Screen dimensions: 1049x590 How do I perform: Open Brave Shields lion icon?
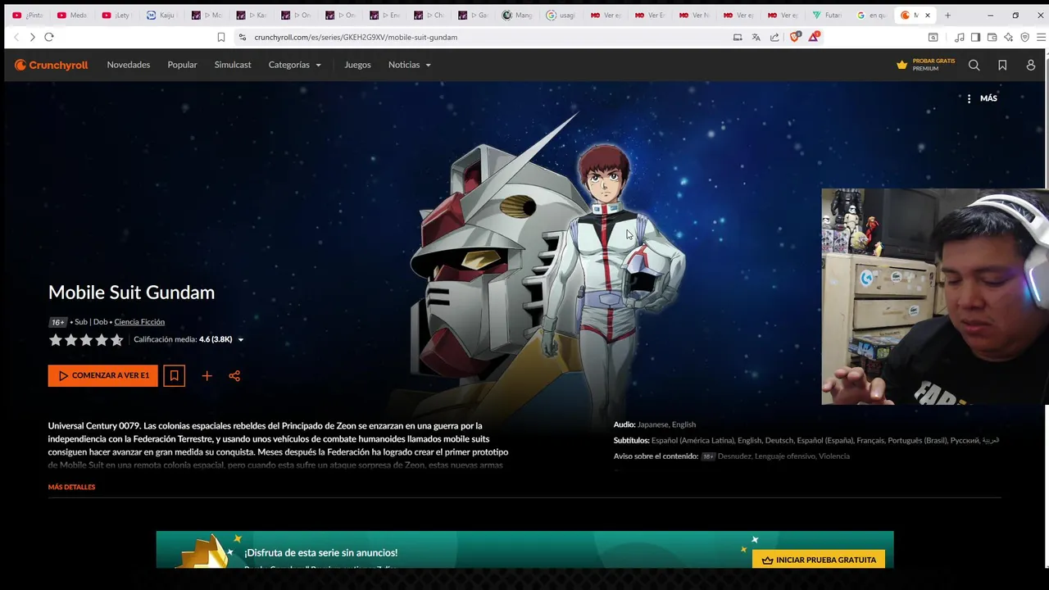[x=794, y=37]
